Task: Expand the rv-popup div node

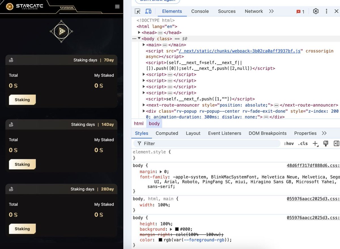Action: (x=144, y=111)
